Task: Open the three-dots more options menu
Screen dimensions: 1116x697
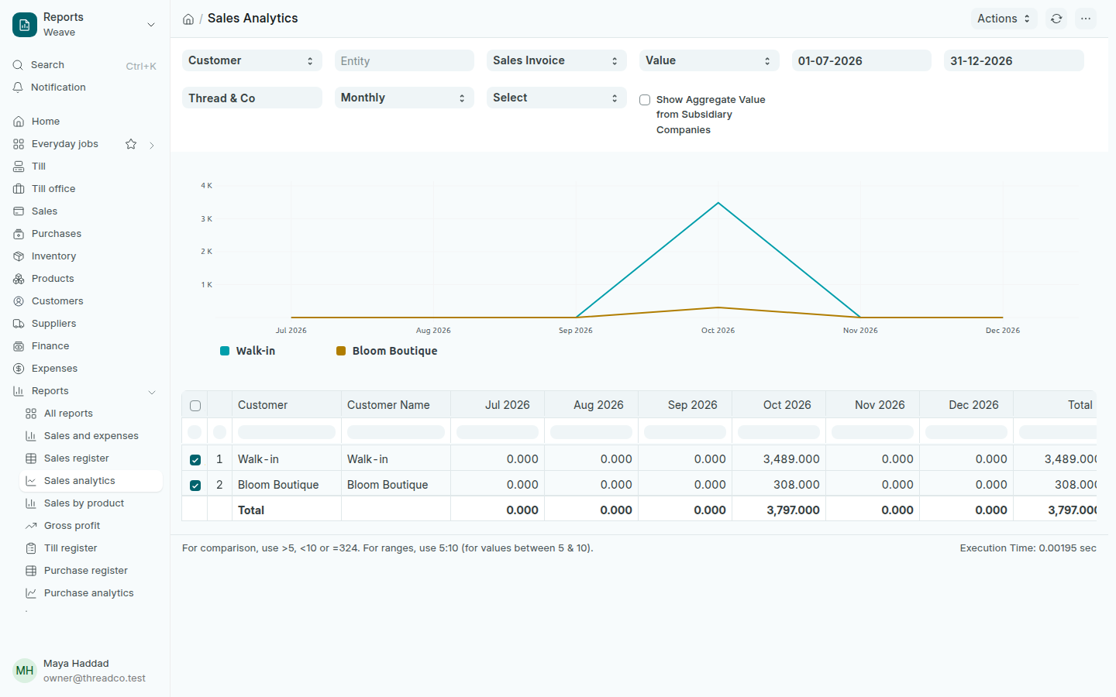Action: click(x=1086, y=19)
